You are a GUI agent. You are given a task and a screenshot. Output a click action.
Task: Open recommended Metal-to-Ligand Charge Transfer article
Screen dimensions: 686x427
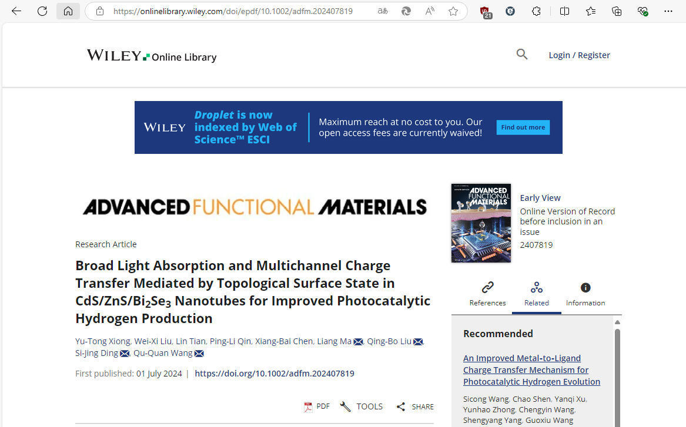[531, 370]
